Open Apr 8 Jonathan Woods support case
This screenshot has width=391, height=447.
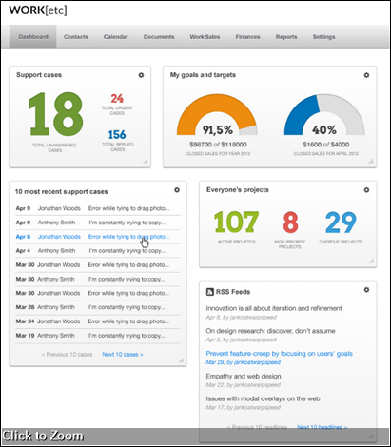point(98,237)
